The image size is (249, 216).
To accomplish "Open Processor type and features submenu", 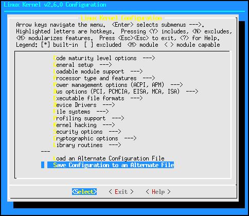I will (104, 78).
